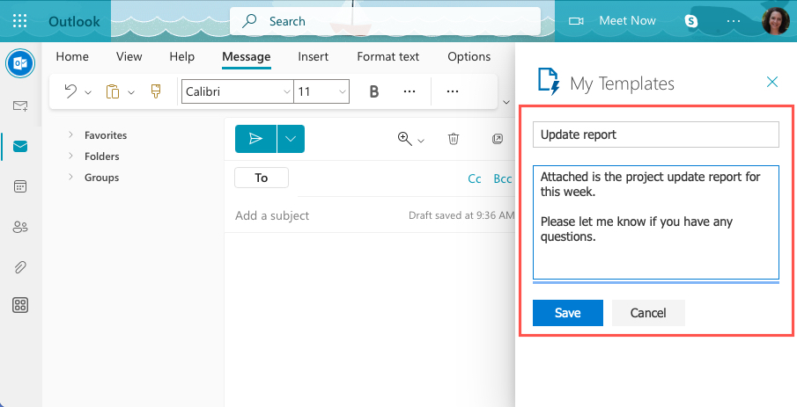Select the Message tab
Image resolution: width=797 pixels, height=407 pixels.
point(247,56)
